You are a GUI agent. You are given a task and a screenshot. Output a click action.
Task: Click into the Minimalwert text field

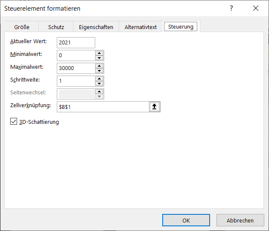(x=76, y=56)
